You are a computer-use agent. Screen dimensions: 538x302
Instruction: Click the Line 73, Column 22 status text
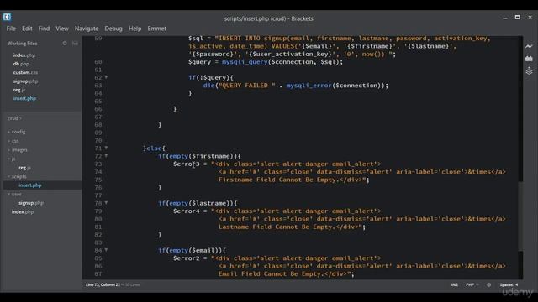103,285
